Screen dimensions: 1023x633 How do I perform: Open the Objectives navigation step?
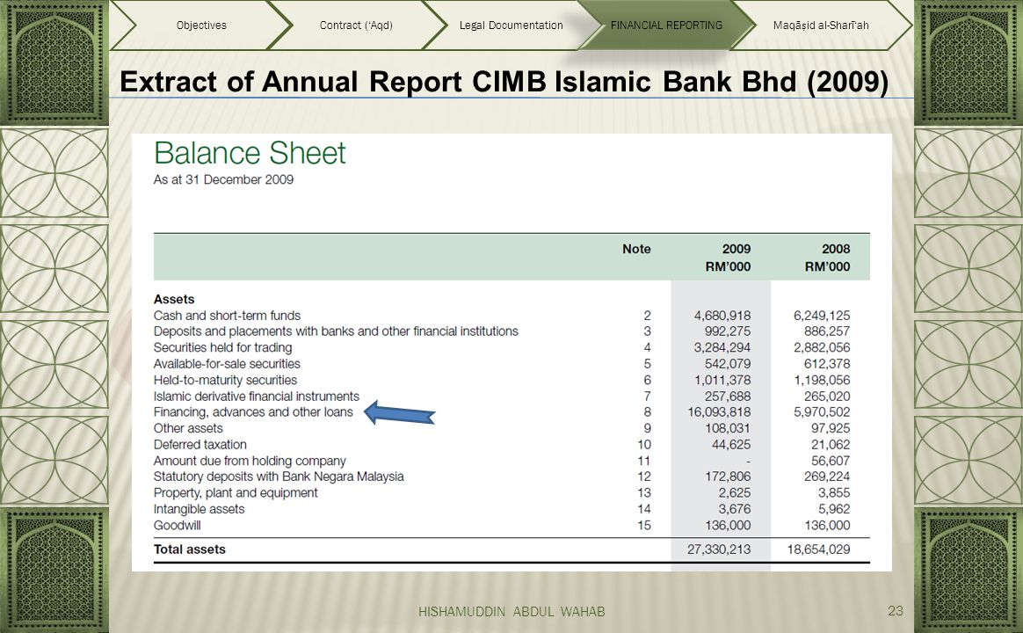(201, 25)
